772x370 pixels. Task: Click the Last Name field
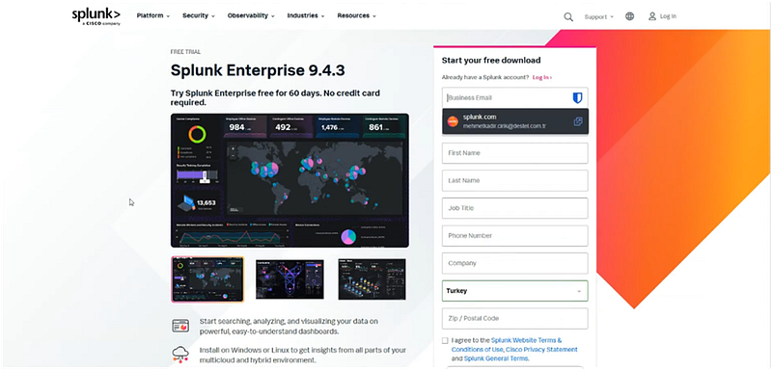tap(515, 181)
